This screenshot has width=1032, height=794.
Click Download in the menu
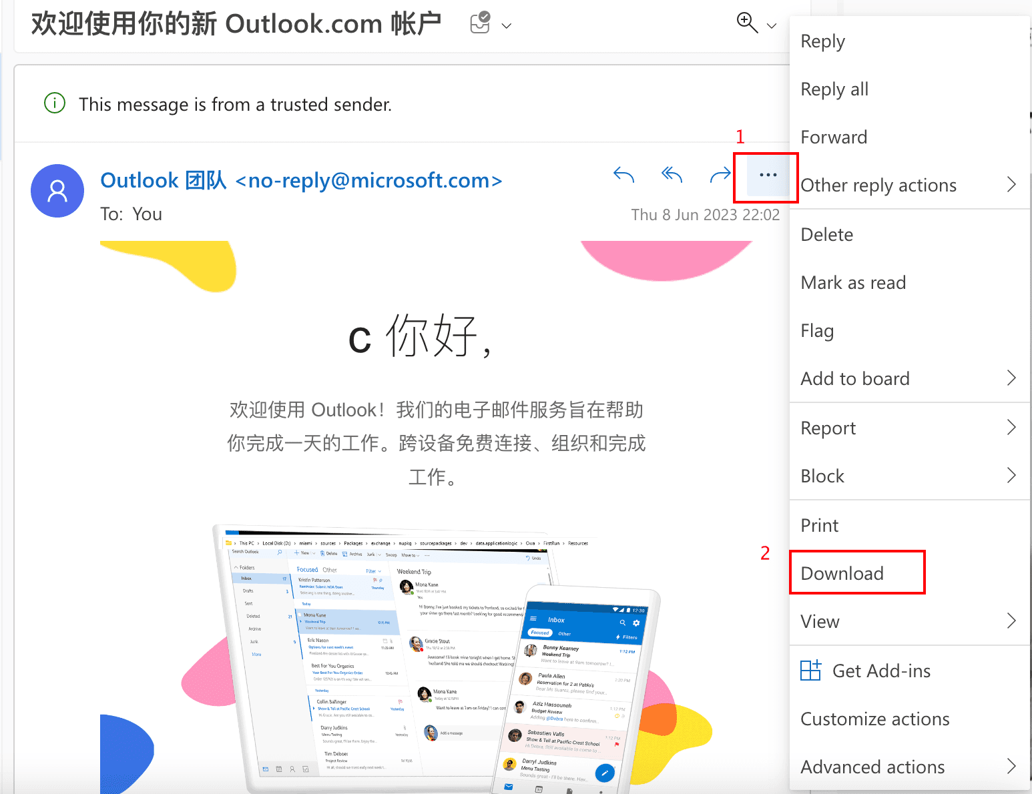[x=909, y=574]
